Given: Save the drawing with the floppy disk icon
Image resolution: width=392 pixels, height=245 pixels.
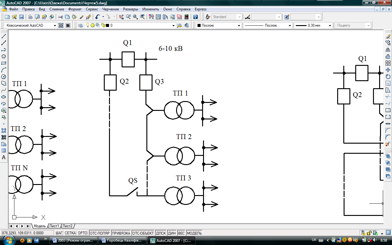Looking at the screenshot, I should tap(21, 17).
